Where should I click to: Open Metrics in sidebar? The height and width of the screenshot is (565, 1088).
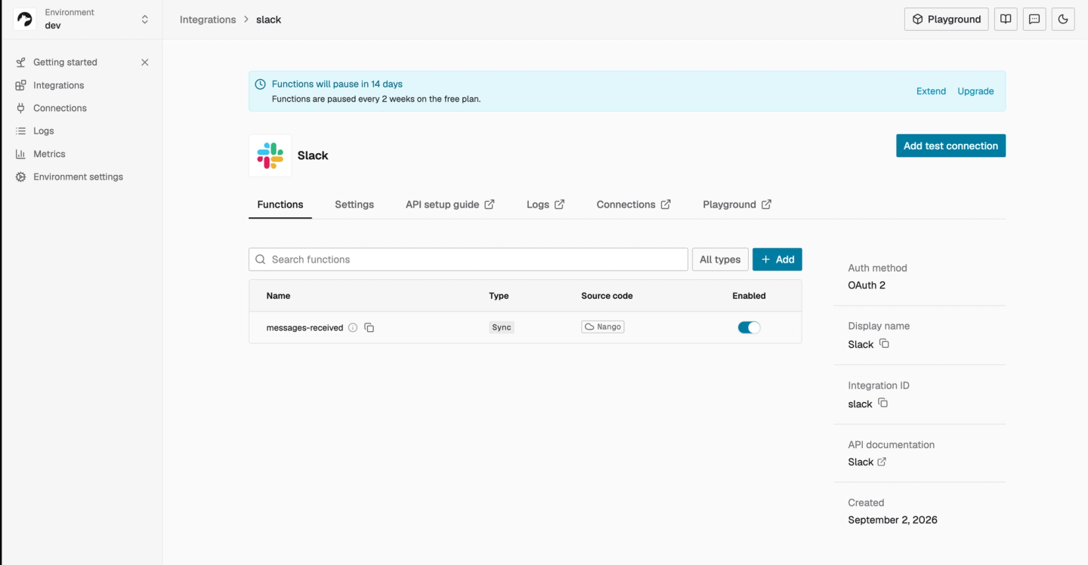(49, 154)
